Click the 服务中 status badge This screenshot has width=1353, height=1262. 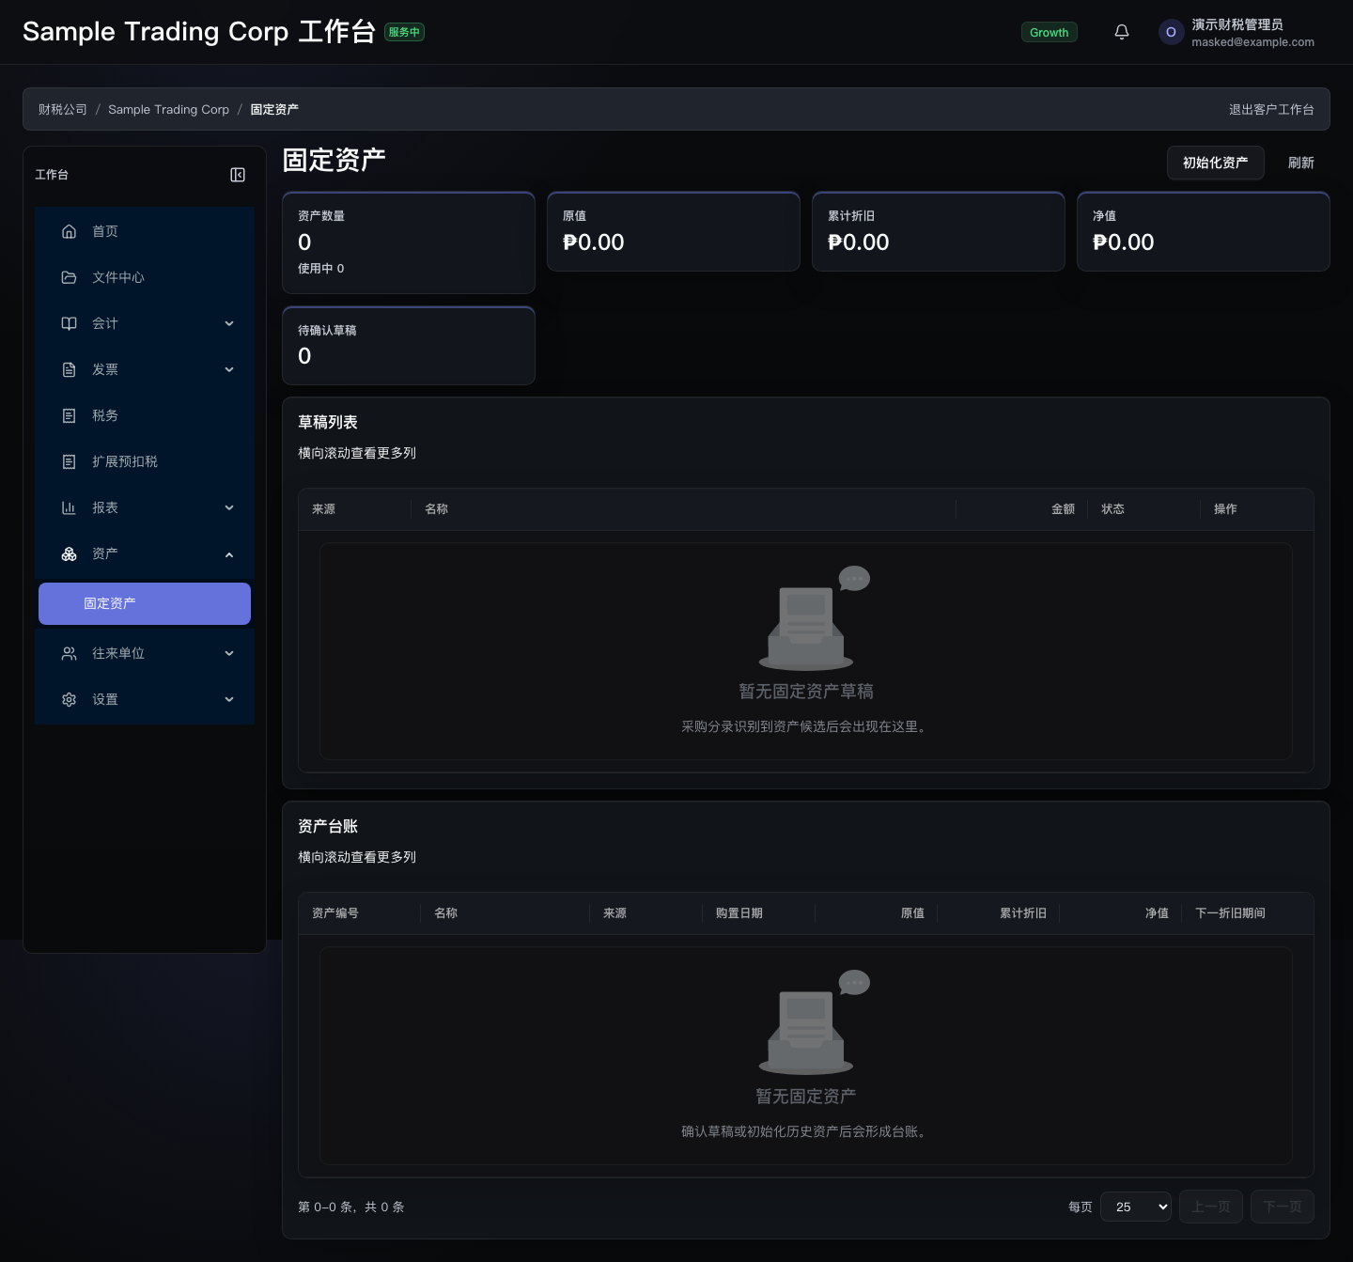pyautogui.click(x=404, y=32)
